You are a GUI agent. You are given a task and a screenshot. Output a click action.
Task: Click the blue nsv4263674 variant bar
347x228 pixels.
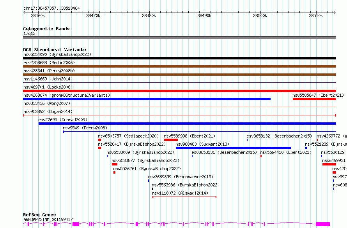tap(147, 99)
